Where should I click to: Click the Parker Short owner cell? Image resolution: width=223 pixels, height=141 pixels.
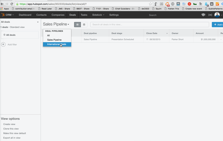177,39
